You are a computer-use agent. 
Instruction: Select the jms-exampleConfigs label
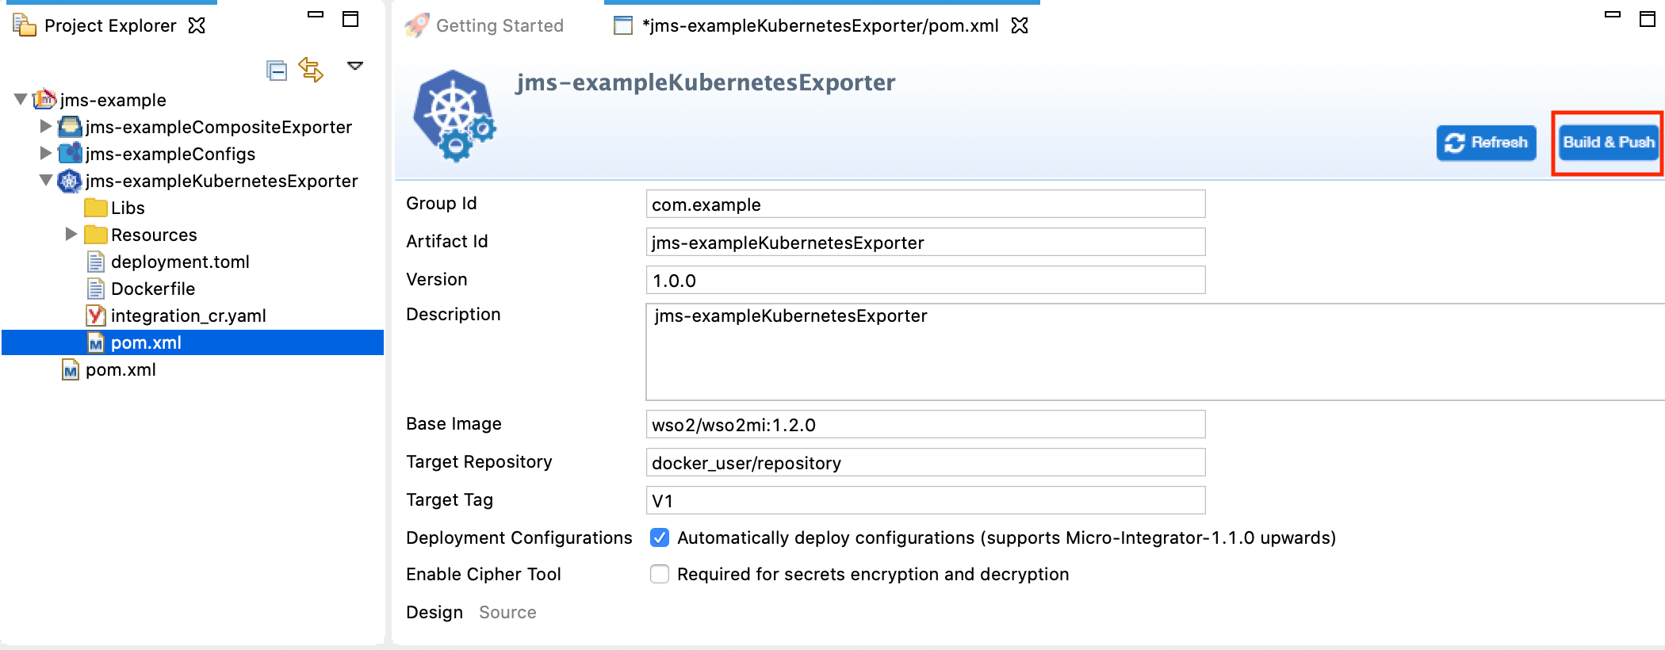click(170, 154)
